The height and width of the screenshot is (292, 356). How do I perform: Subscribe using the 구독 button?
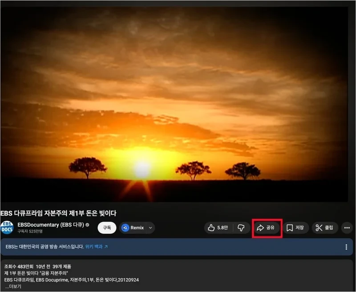(107, 228)
